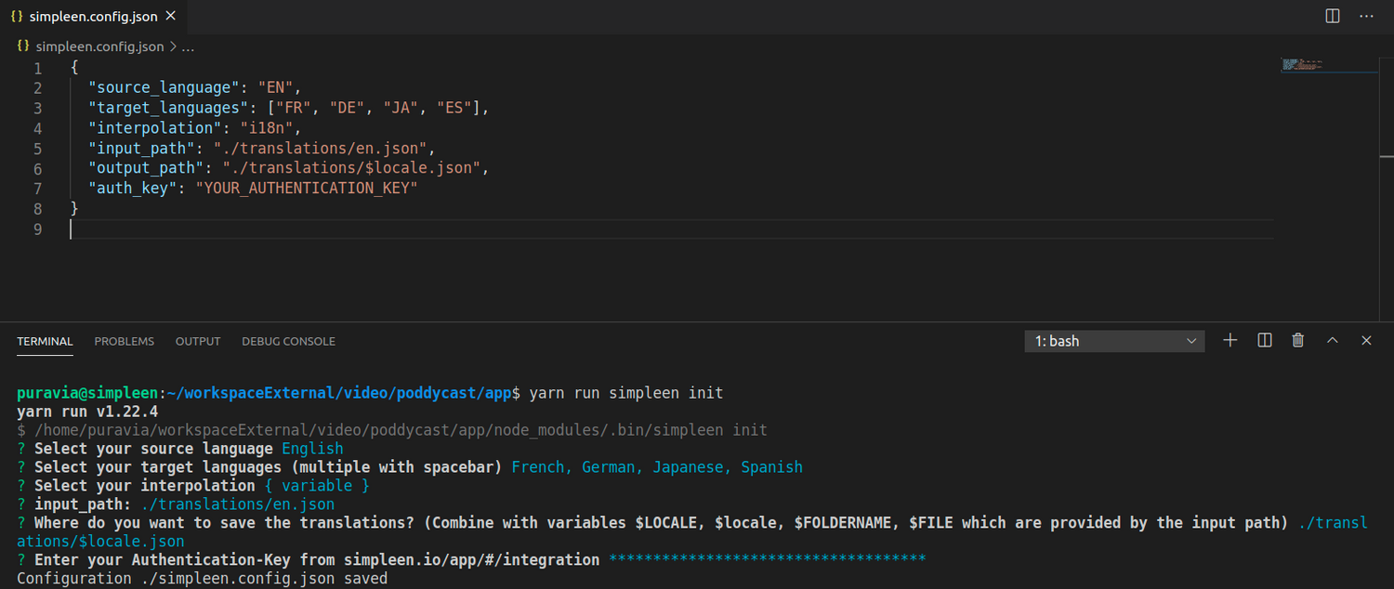Close the panel with the X icon
The height and width of the screenshot is (589, 1394).
click(1366, 340)
